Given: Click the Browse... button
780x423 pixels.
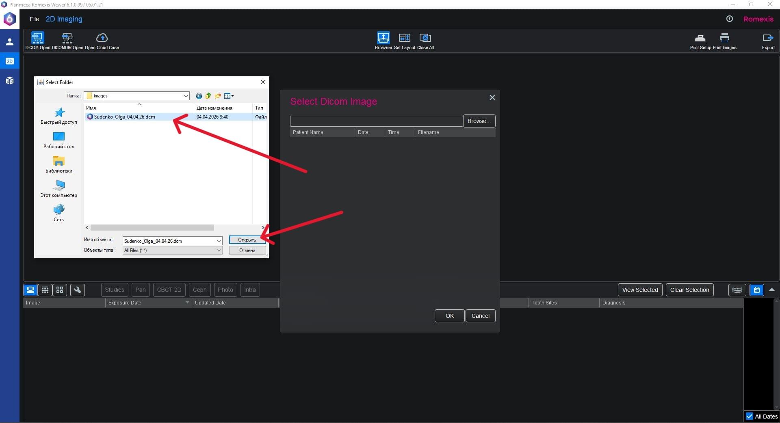Looking at the screenshot, I should pos(479,121).
